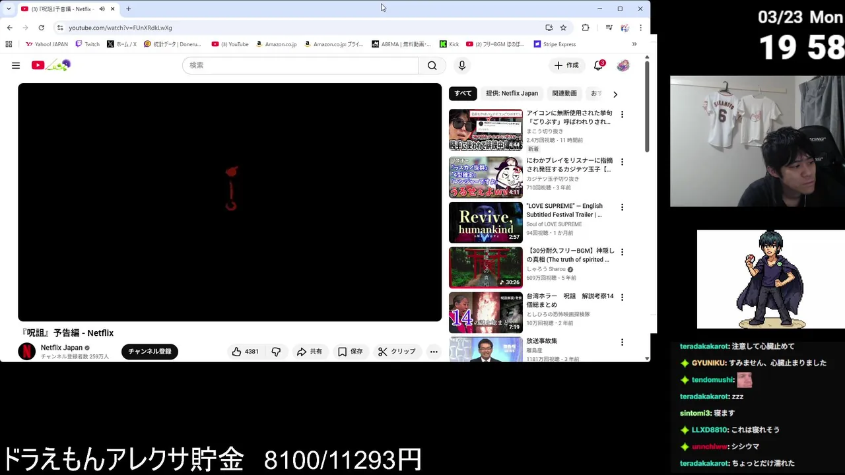Expand hidden bookmarks chevron

[634, 44]
